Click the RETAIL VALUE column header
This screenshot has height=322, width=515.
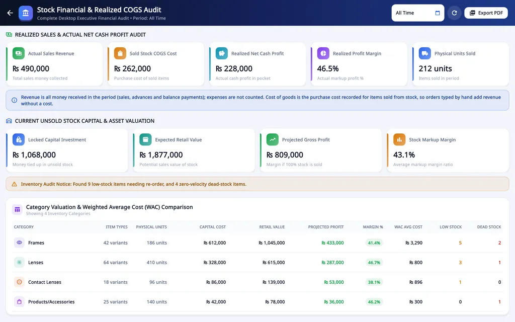coord(272,227)
